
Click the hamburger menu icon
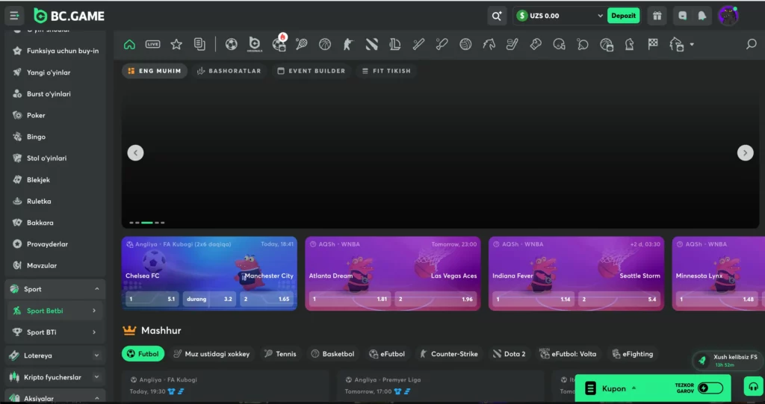[14, 16]
